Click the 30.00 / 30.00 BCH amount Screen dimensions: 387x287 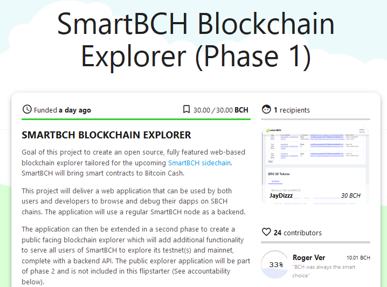(x=220, y=110)
